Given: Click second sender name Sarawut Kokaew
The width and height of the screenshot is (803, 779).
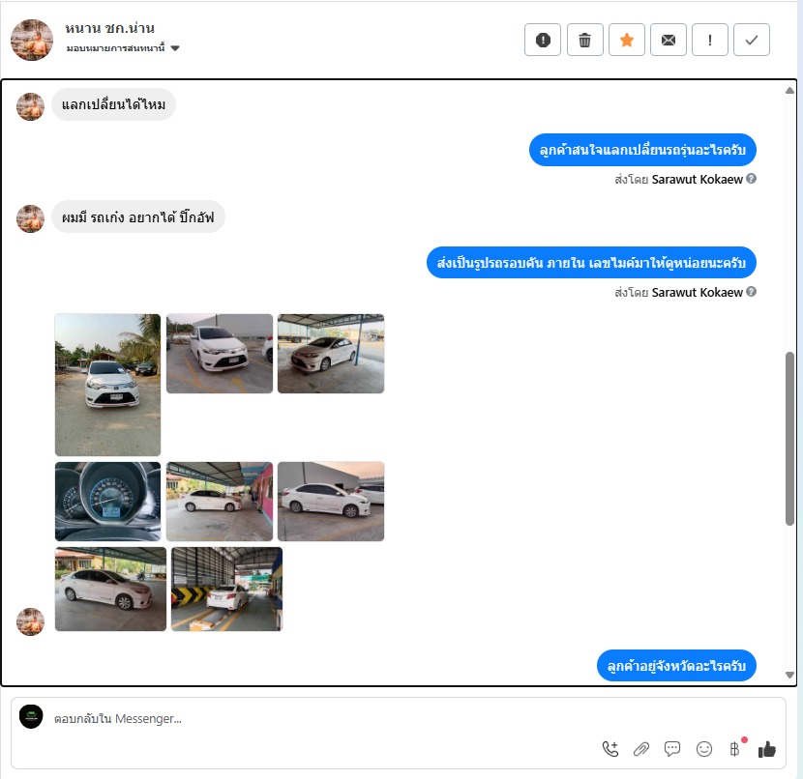Looking at the screenshot, I should tap(697, 292).
